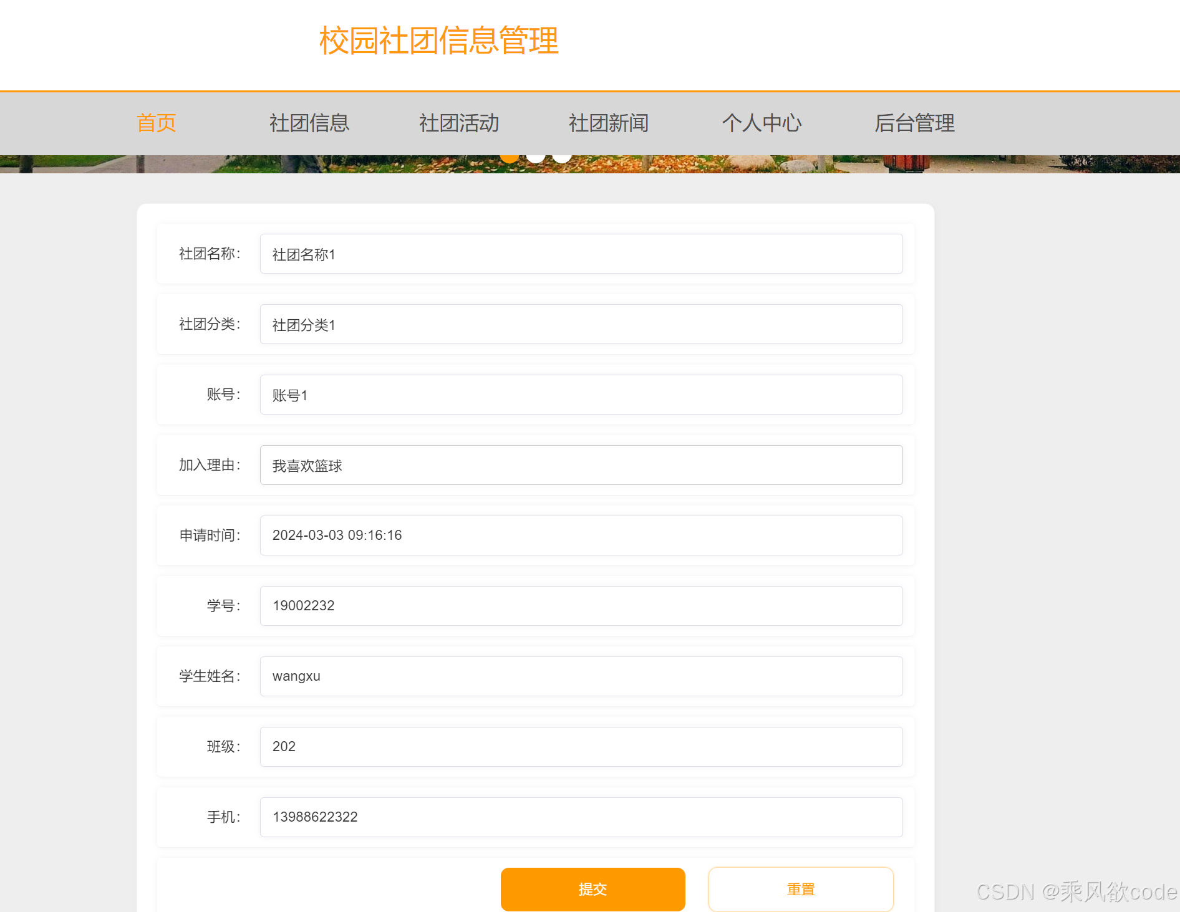Image resolution: width=1180 pixels, height=912 pixels.
Task: Open the 社团新闻 section
Action: (x=608, y=123)
